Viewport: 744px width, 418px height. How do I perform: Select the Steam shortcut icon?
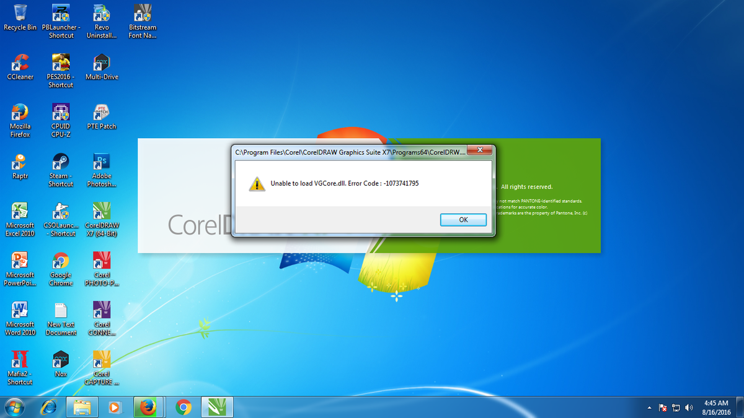[x=61, y=169]
